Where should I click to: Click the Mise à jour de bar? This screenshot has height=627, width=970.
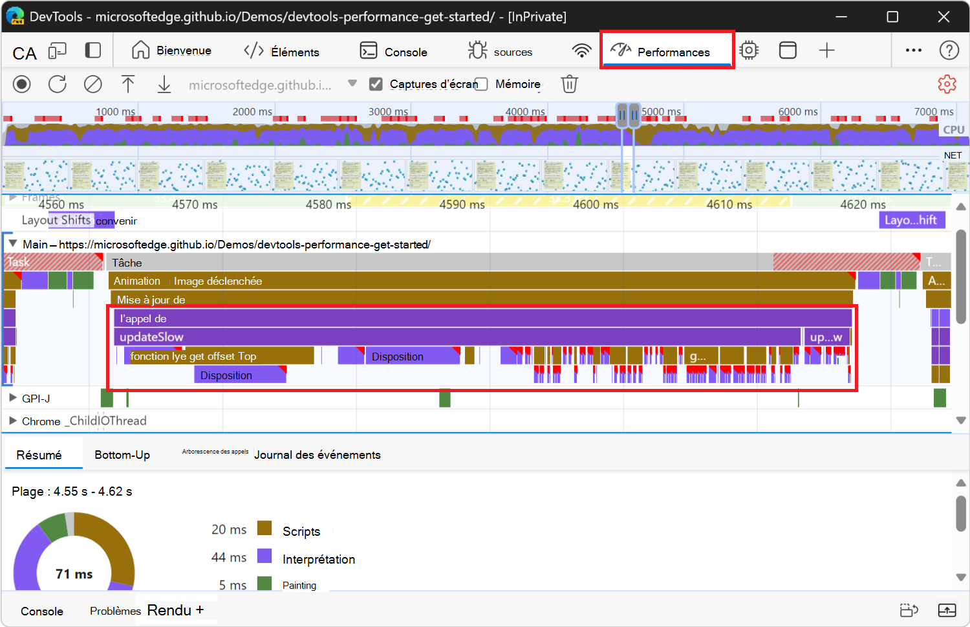tap(482, 300)
